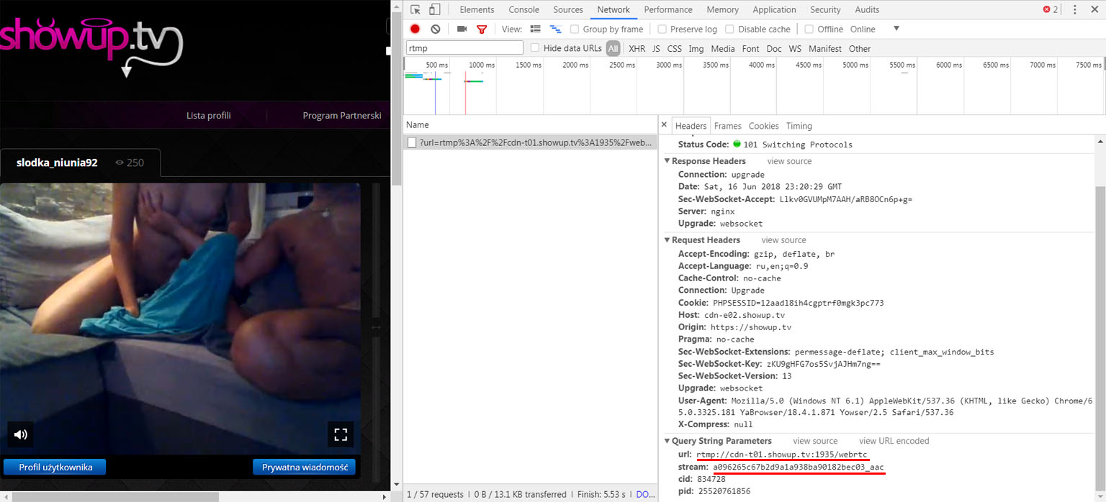Toggle the network filter funnel icon
This screenshot has width=1106, height=502.
click(482, 29)
